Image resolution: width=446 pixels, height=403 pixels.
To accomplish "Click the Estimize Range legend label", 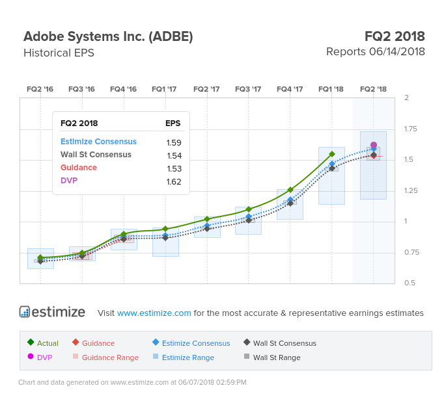I will coord(188,357).
